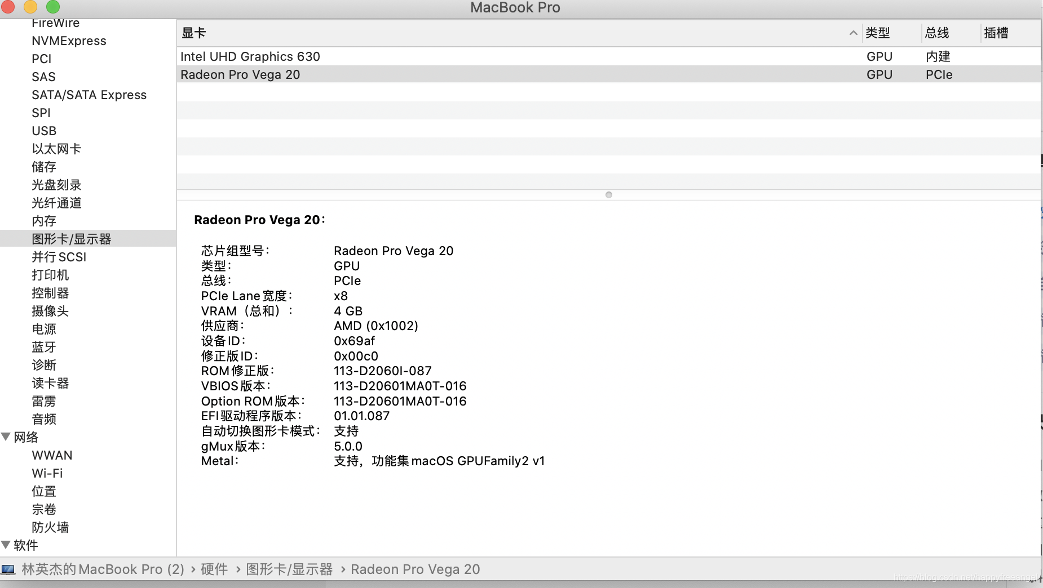
Task: Select the 网络 category label
Action: 26,438
